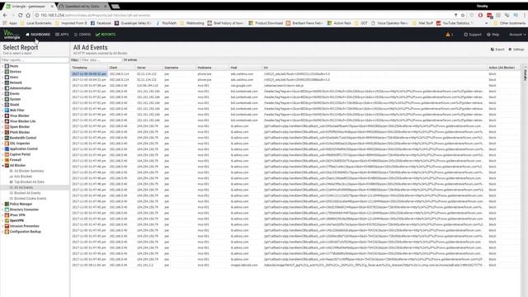Click the Untangle logo in the header
Screen dimensions: 528x297
(x=12, y=35)
